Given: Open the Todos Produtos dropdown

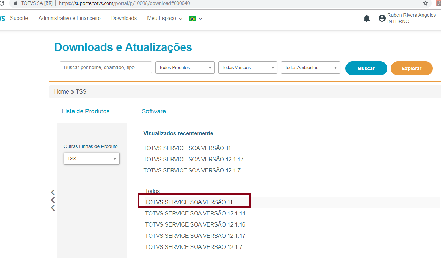Looking at the screenshot, I should [x=185, y=68].
